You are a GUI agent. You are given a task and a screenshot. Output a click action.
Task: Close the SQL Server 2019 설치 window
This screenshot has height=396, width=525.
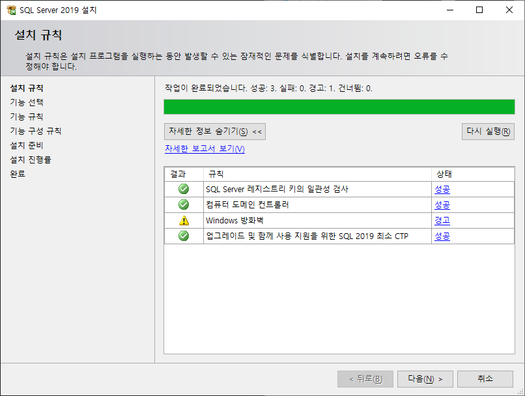[x=509, y=10]
